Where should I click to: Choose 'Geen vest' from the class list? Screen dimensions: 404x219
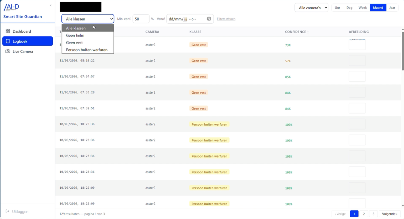pos(88,43)
